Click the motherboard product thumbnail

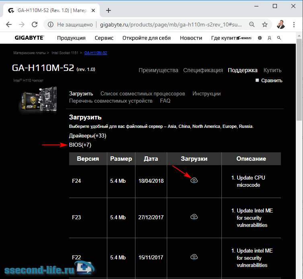(39, 100)
